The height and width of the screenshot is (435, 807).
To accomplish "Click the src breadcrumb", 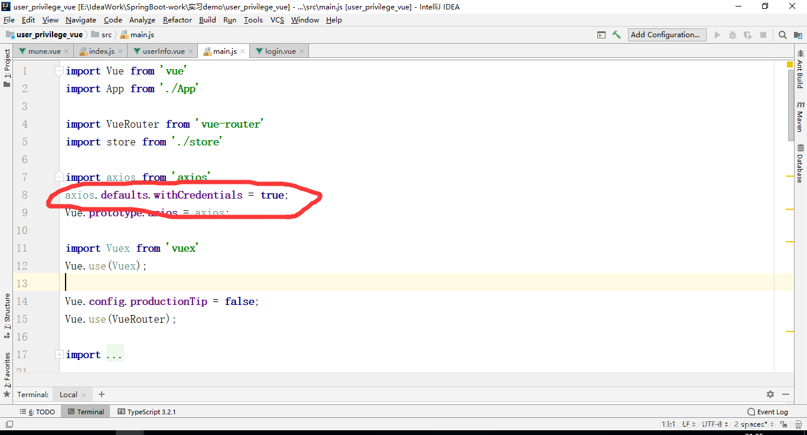I will pos(102,35).
